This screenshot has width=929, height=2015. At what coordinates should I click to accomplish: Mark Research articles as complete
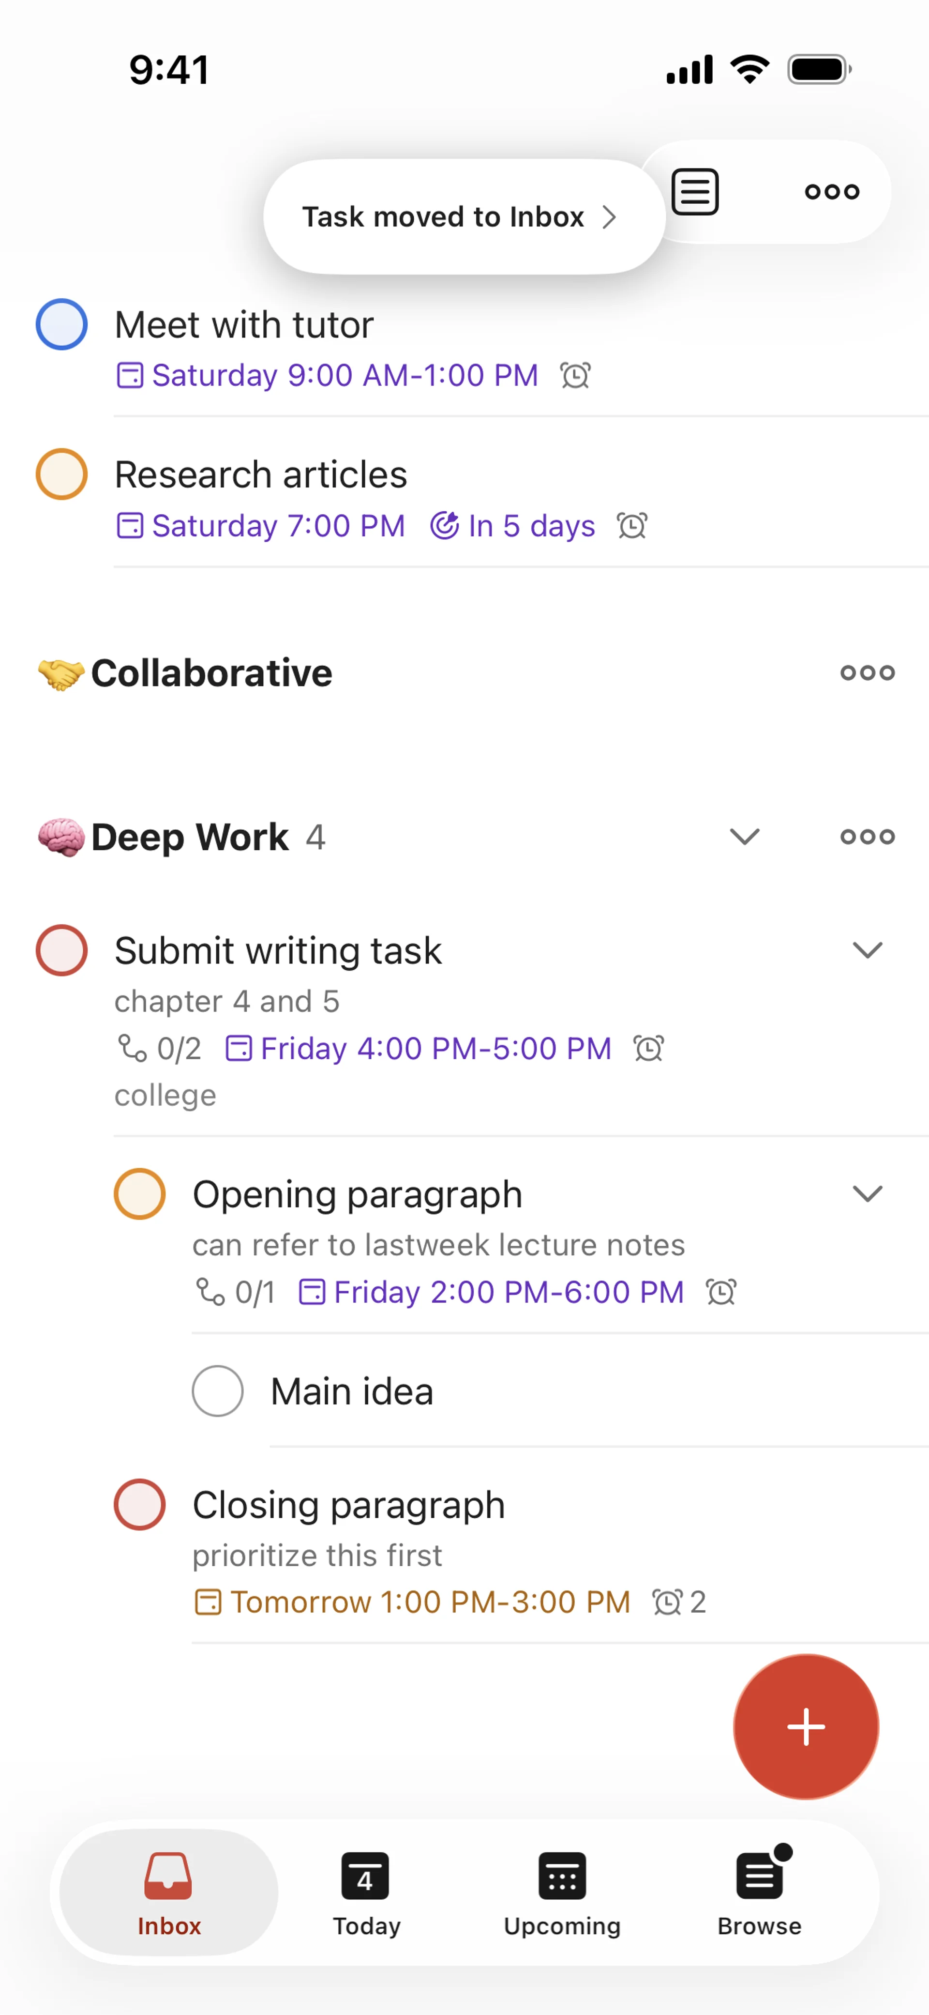click(62, 474)
